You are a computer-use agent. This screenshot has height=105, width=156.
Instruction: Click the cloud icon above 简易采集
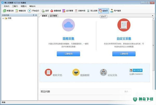(x=68, y=25)
